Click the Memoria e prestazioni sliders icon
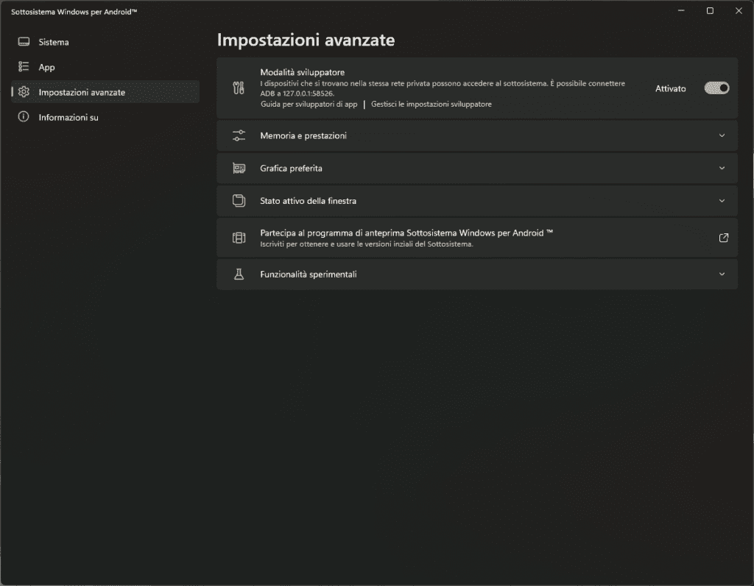Image resolution: width=754 pixels, height=586 pixels. (x=238, y=135)
